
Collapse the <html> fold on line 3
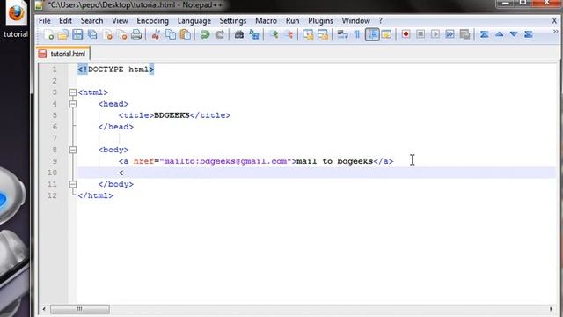tap(73, 92)
